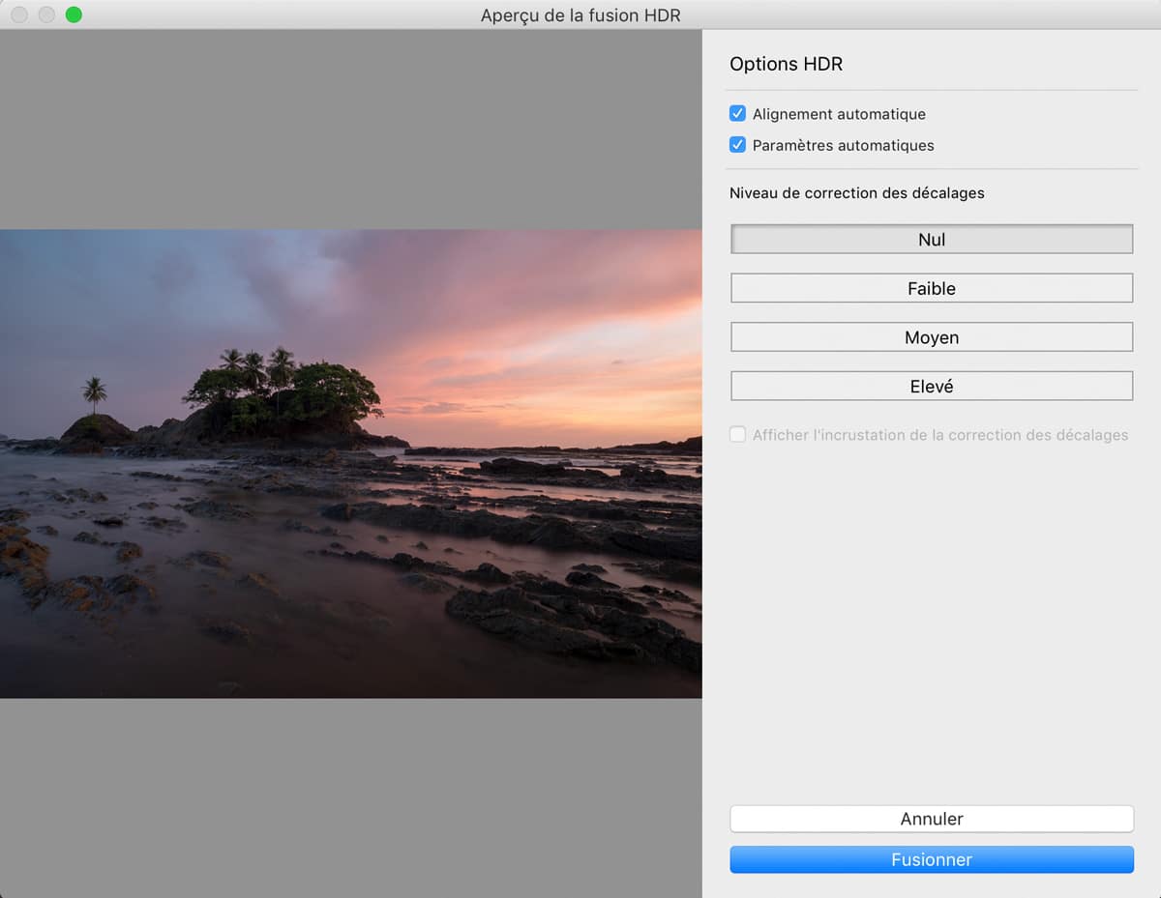Click the middle gray minimize window button
This screenshot has width=1161, height=898.
pos(46,14)
